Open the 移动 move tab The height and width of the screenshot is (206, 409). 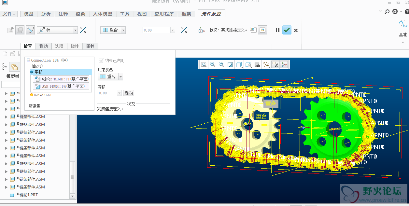(x=43, y=46)
